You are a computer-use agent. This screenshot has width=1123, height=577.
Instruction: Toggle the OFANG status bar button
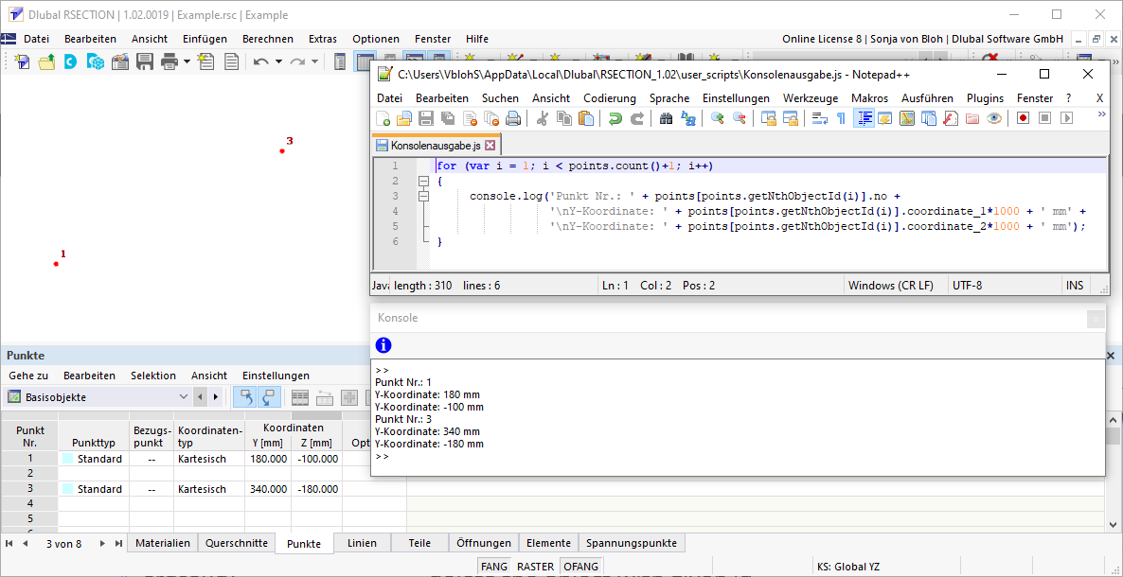(x=580, y=567)
